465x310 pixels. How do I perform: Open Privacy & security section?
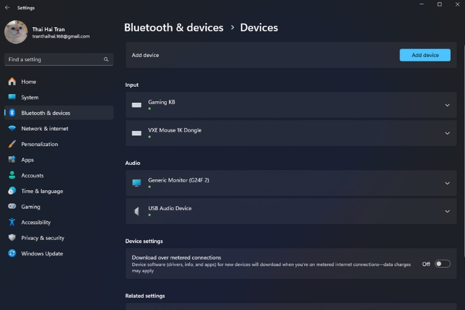pyautogui.click(x=42, y=238)
